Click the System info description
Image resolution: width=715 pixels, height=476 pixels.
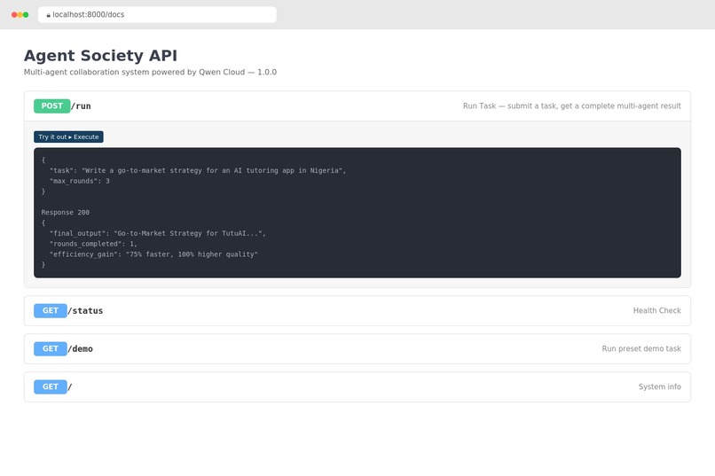click(x=659, y=386)
